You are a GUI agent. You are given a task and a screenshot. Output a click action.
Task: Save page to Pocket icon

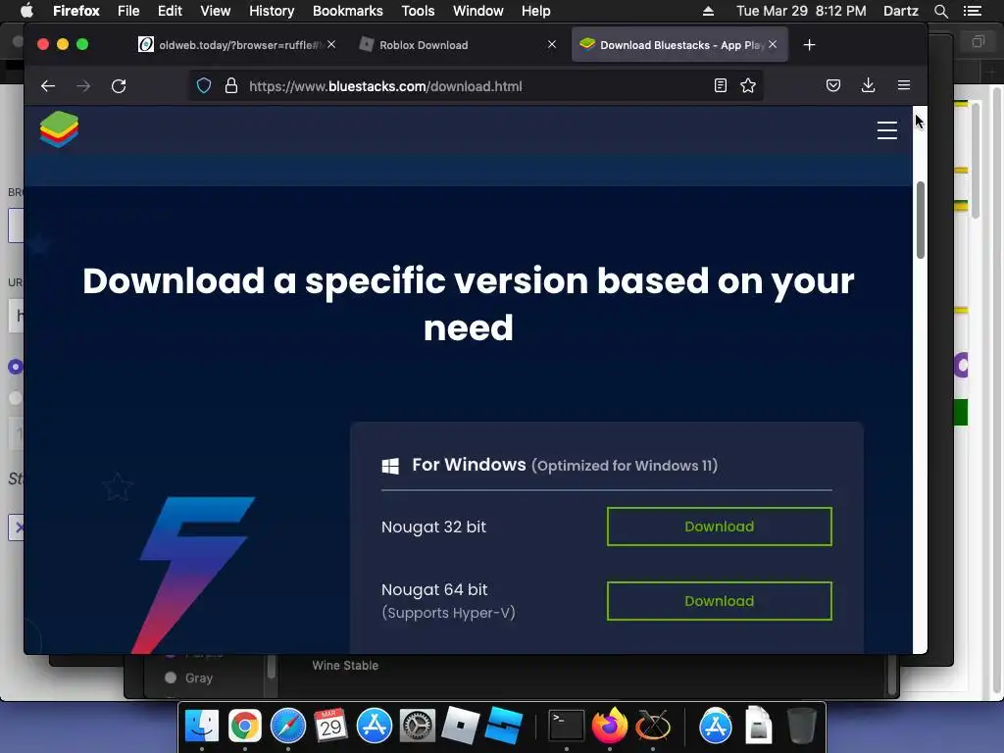click(x=833, y=85)
